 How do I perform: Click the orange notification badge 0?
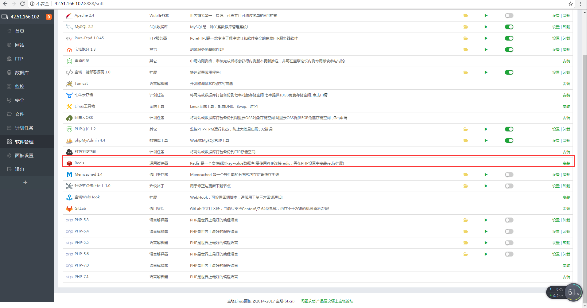pyautogui.click(x=49, y=17)
